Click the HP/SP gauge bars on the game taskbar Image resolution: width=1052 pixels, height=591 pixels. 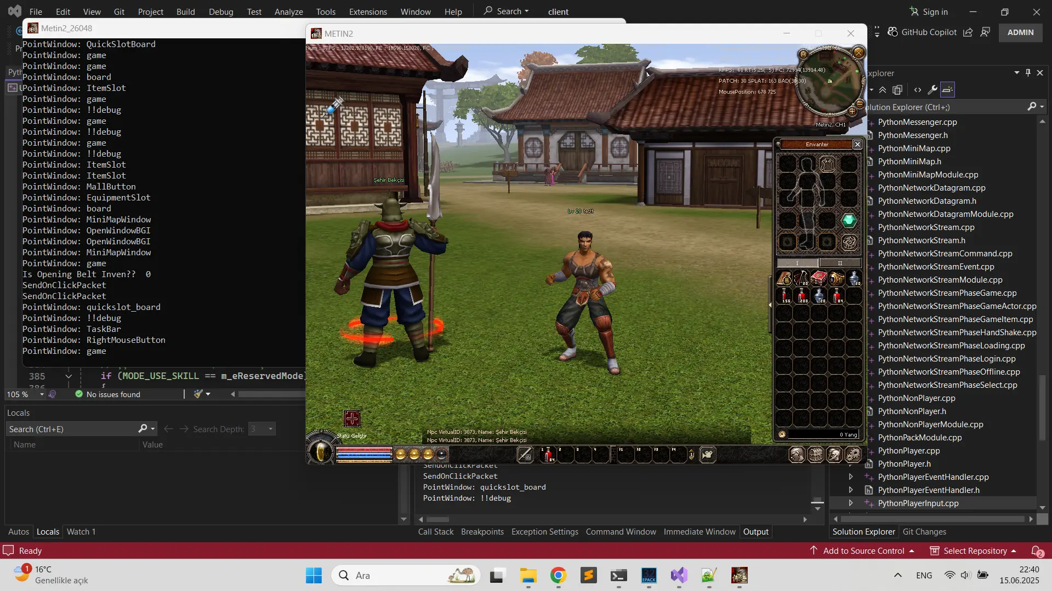[364, 455]
